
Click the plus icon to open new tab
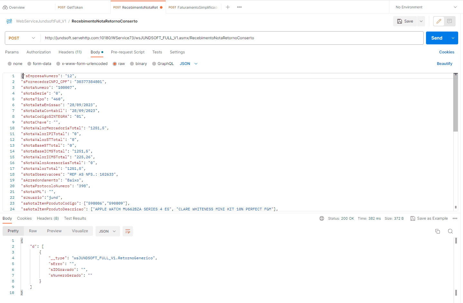coord(228,7)
